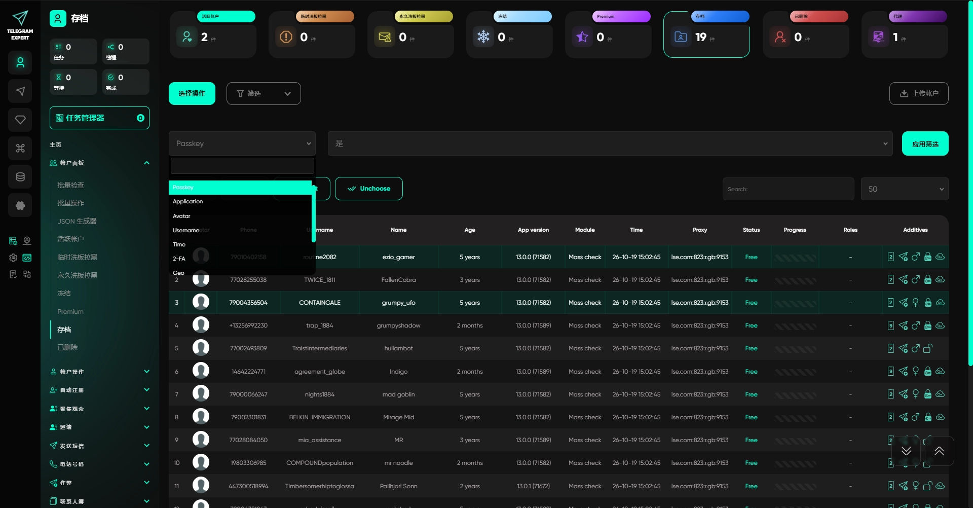Click the document checklist icon in sidebar

(13, 274)
